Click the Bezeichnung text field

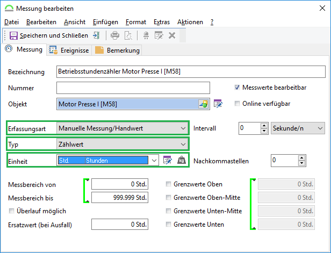191,71
